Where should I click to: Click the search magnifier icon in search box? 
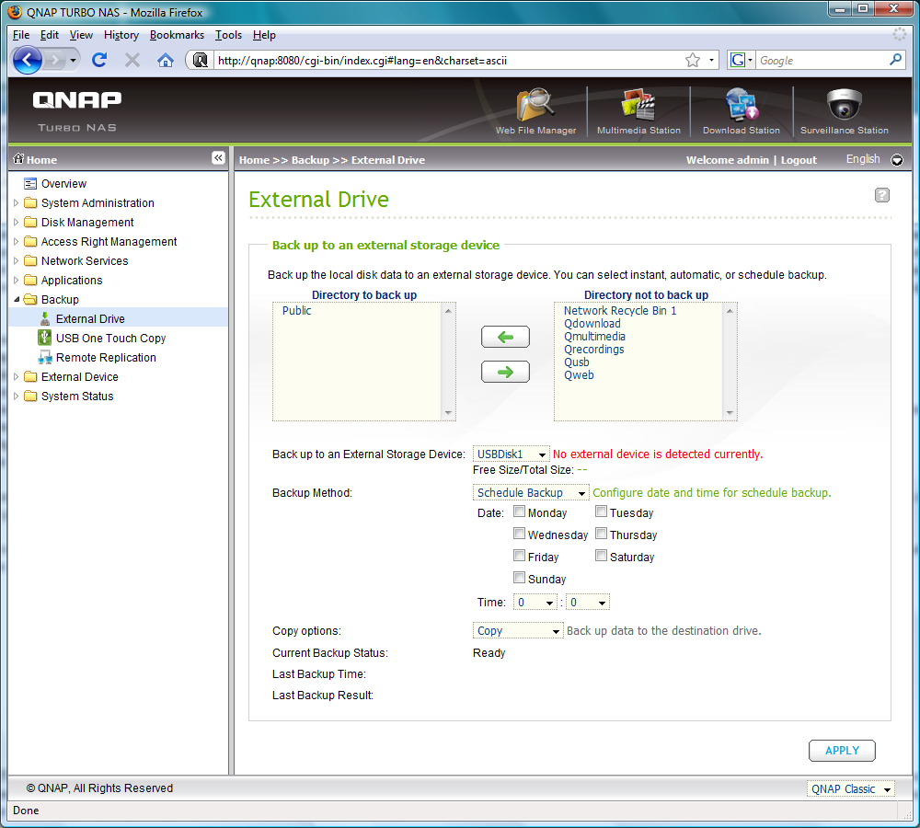click(895, 60)
